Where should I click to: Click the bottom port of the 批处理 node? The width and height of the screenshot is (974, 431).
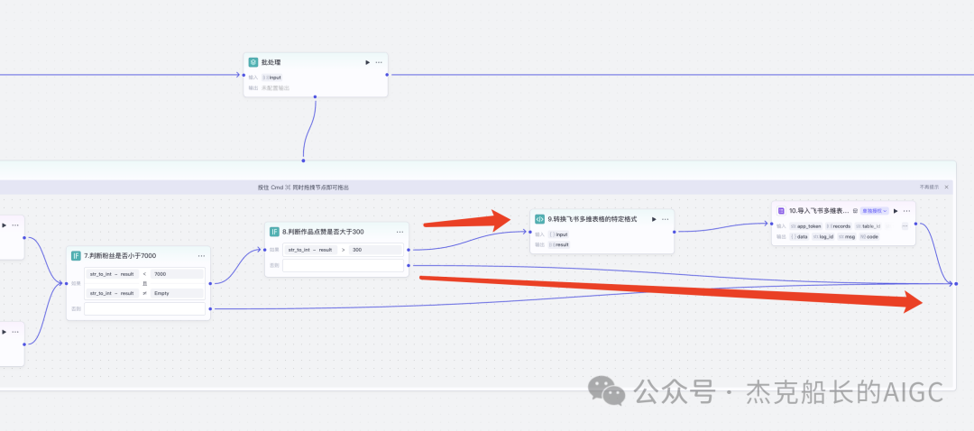[315, 96]
